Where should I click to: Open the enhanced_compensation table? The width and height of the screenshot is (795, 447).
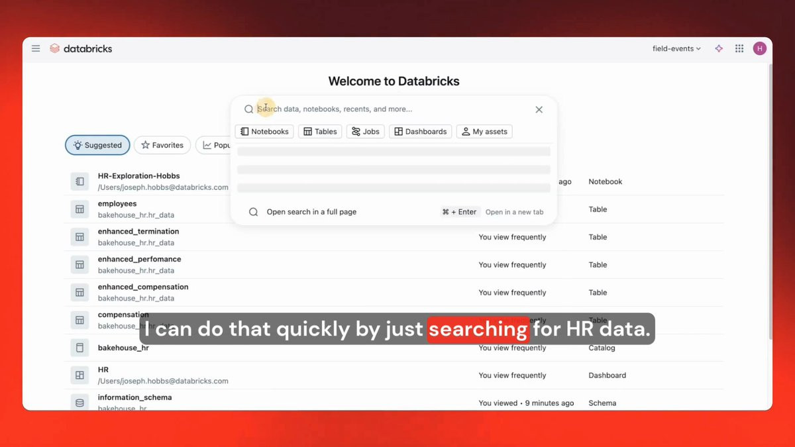tap(143, 287)
